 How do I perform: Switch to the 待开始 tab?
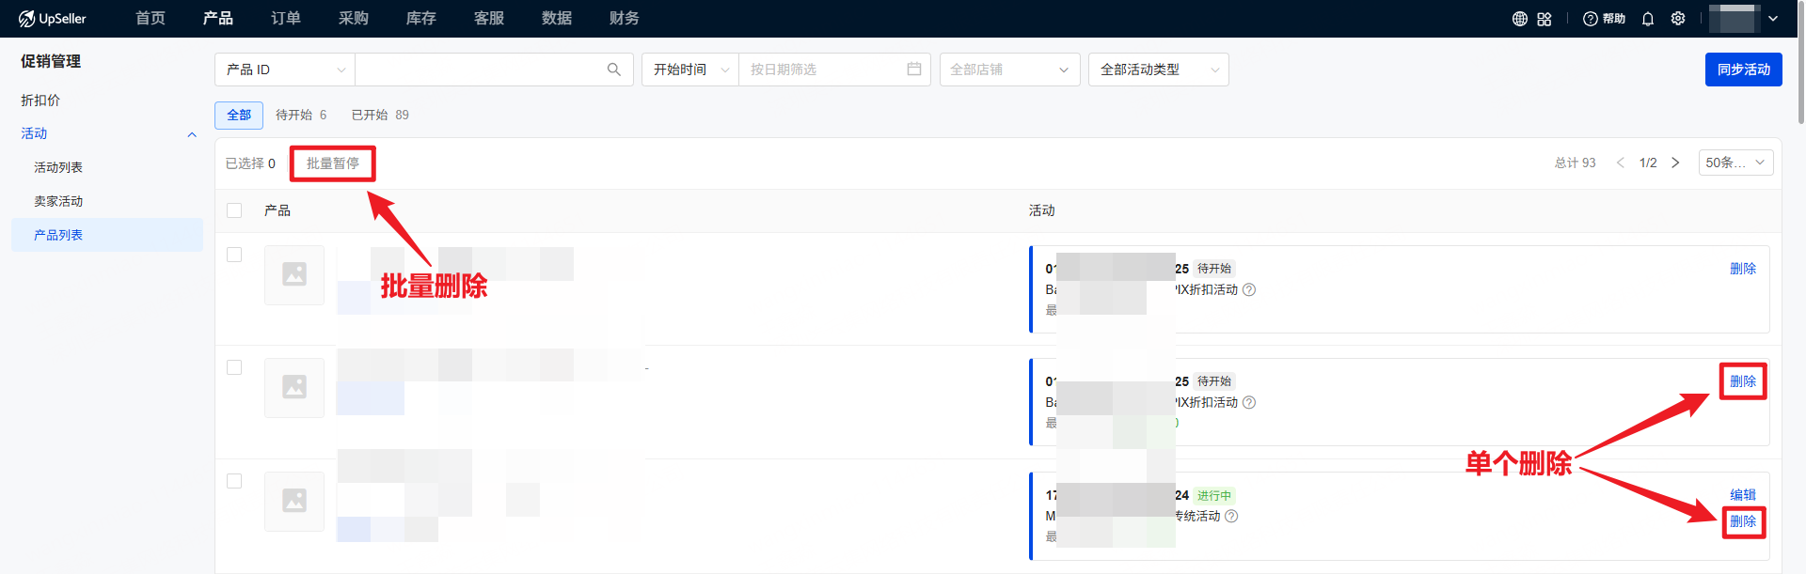[300, 115]
